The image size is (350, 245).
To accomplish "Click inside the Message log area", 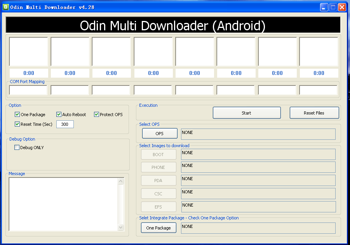I will (x=63, y=204).
